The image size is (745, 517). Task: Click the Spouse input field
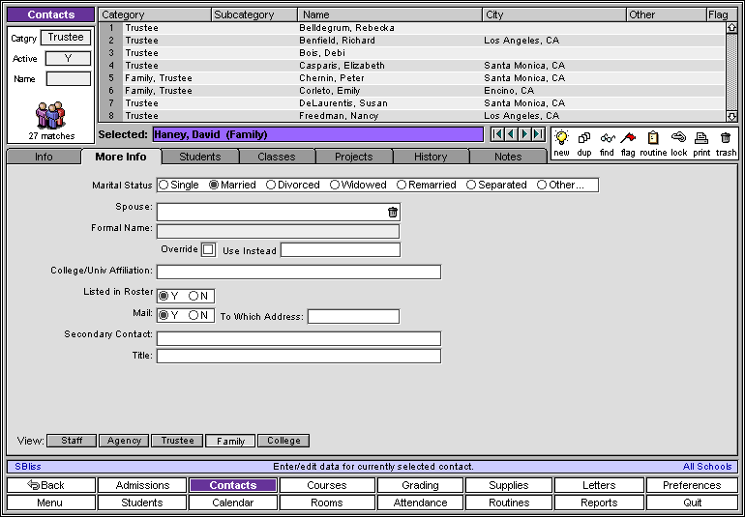coord(279,213)
